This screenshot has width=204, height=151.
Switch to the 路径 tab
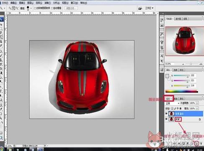click(x=182, y=99)
